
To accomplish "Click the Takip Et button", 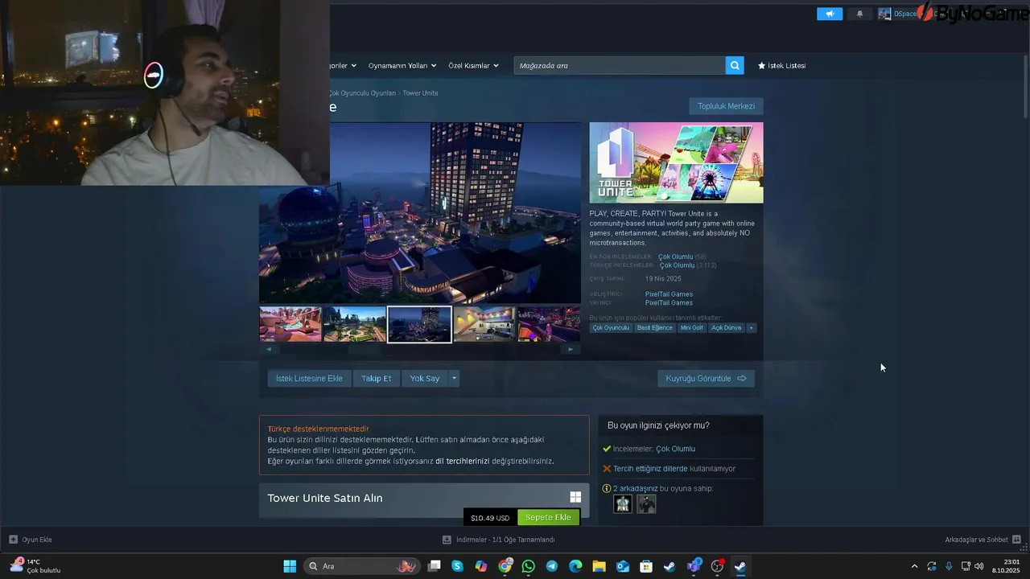I will 376,378.
